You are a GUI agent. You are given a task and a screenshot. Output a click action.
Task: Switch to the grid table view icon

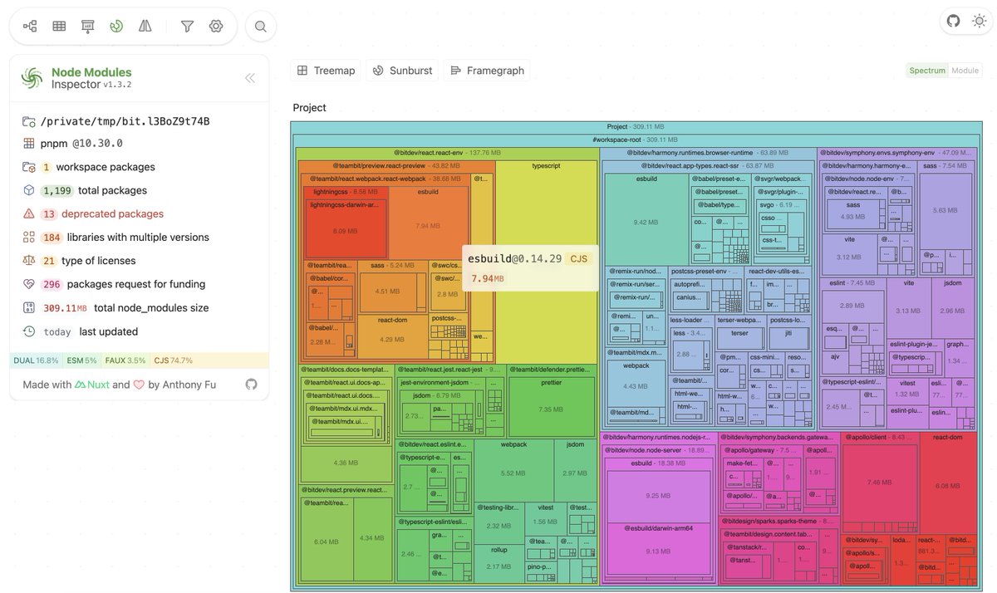pos(59,27)
